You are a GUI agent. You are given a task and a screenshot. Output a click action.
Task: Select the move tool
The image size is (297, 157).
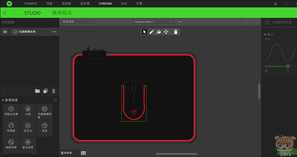[x=166, y=32]
